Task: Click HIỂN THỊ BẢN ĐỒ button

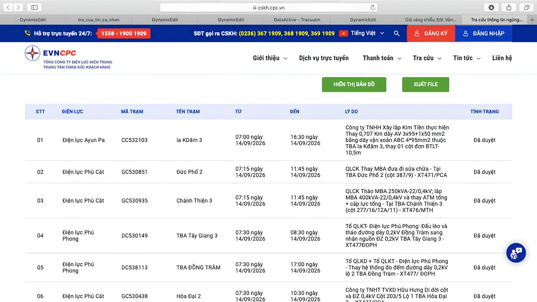Action: pos(354,84)
